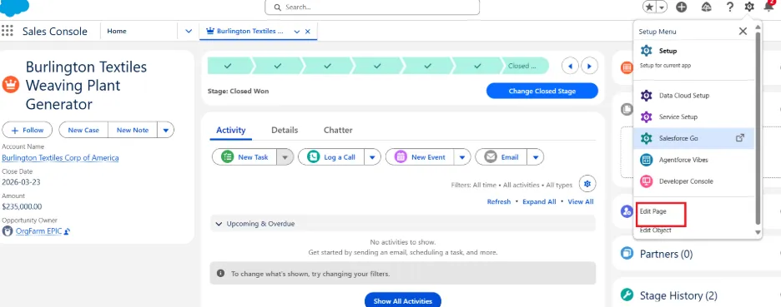
Task: Expand the Log a Call dropdown arrow
Action: click(373, 157)
